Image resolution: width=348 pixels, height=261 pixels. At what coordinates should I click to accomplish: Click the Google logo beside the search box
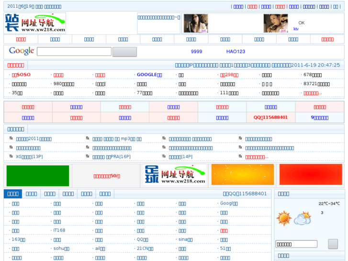click(x=22, y=51)
